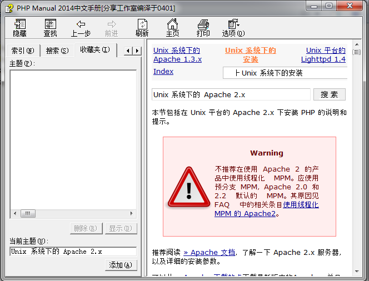Viewport: 369px width, 281px height.
Task: Minimize the PHP Manual window
Action: click(314, 6)
